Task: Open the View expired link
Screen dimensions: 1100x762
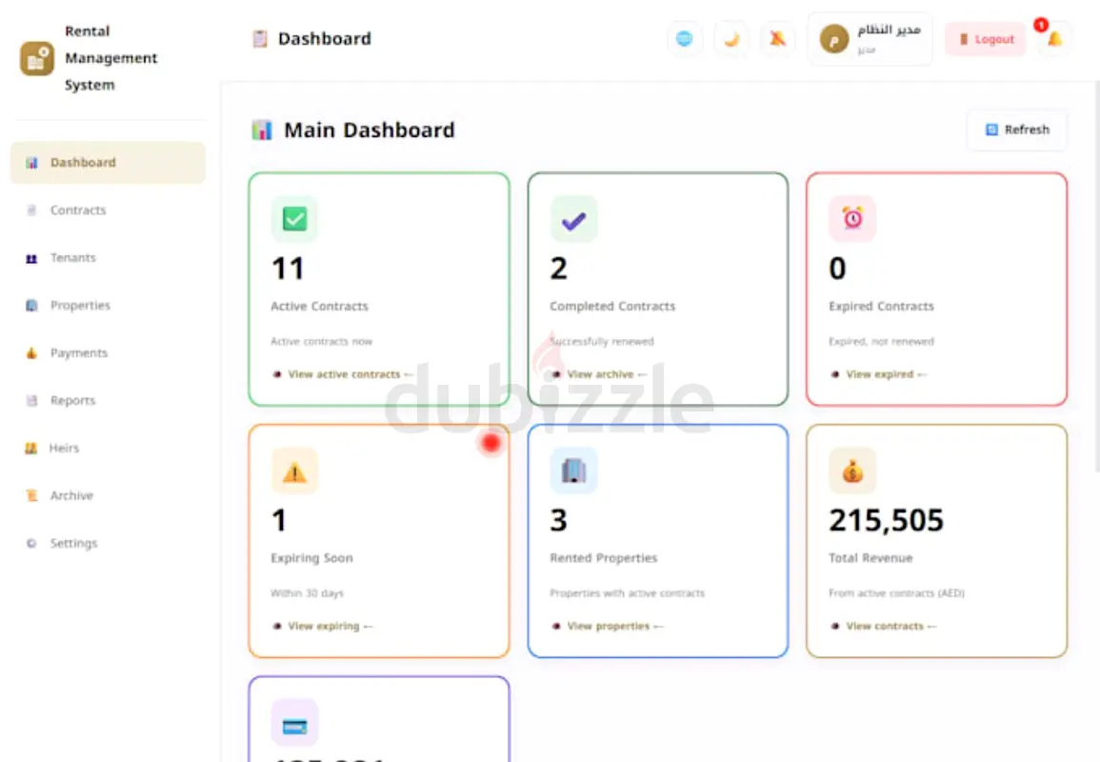Action: (x=880, y=374)
